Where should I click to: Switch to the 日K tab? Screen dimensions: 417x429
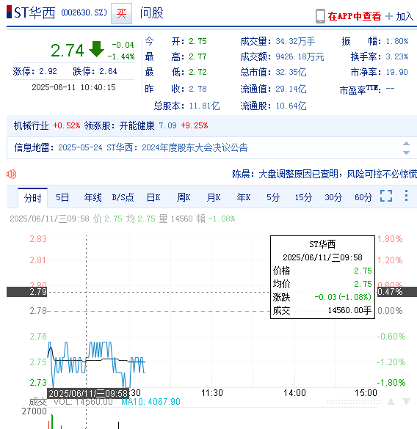pos(153,197)
